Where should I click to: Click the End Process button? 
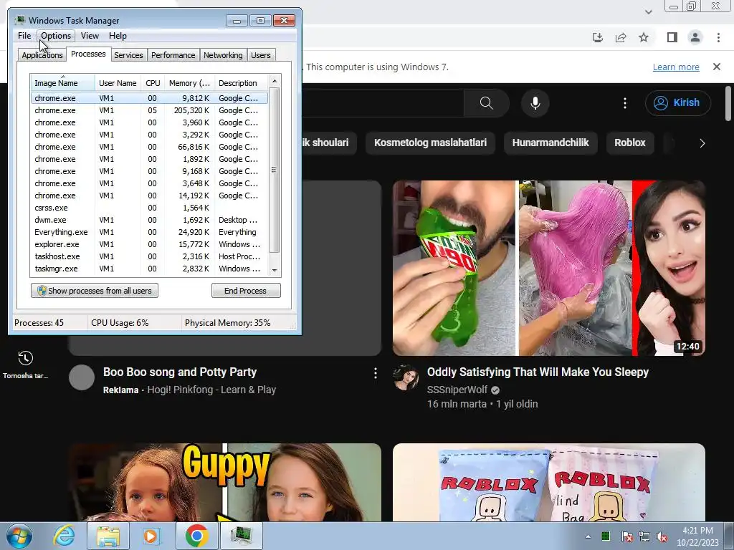246,291
